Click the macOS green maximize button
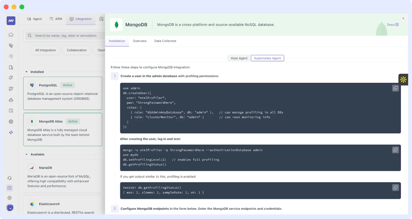The width and height of the screenshot is (412, 219). 22,7
